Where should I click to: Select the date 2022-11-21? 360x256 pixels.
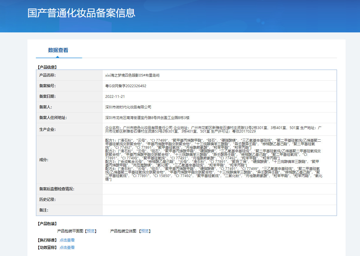coord(115,97)
